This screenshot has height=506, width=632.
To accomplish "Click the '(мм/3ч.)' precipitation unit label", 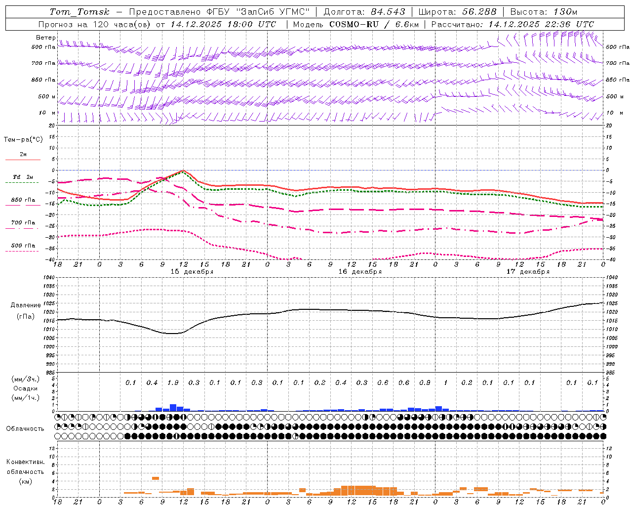I will pyautogui.click(x=26, y=379).
